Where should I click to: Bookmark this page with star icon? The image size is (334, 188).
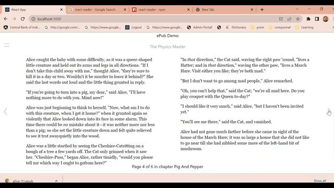pyautogui.click(x=298, y=19)
